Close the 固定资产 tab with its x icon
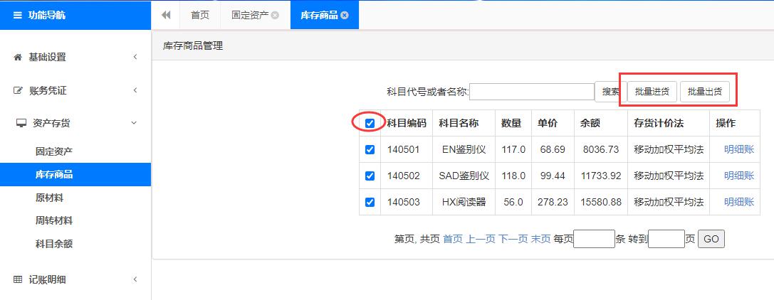Screen dimensions: 774x300 pyautogui.click(x=276, y=15)
